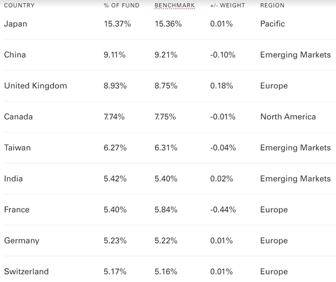Screen dimensions: 336x282
Task: Select France in the country column
Action: click(x=17, y=209)
